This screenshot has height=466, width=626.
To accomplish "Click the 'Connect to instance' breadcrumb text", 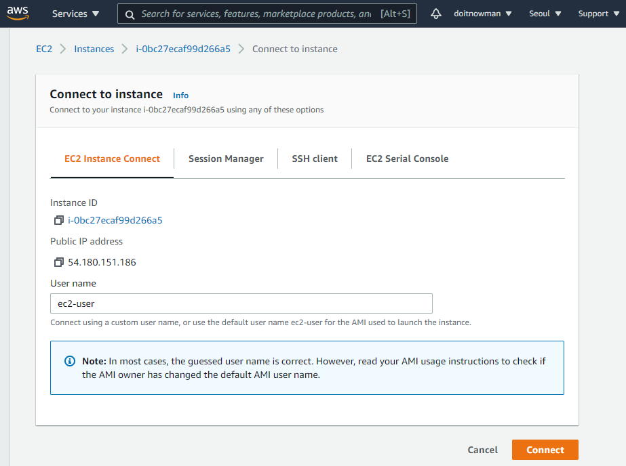I will [x=294, y=49].
